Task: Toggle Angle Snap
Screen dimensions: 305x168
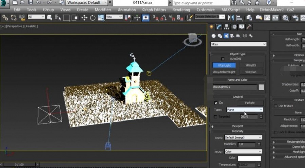Action: tap(164, 18)
